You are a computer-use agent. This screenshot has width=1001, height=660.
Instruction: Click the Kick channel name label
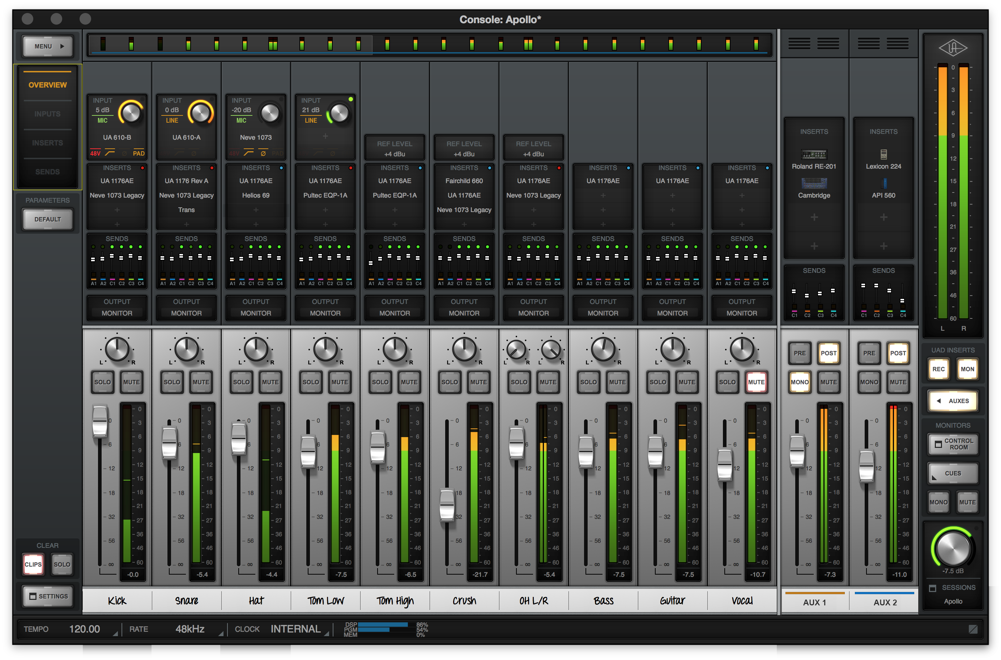117,601
